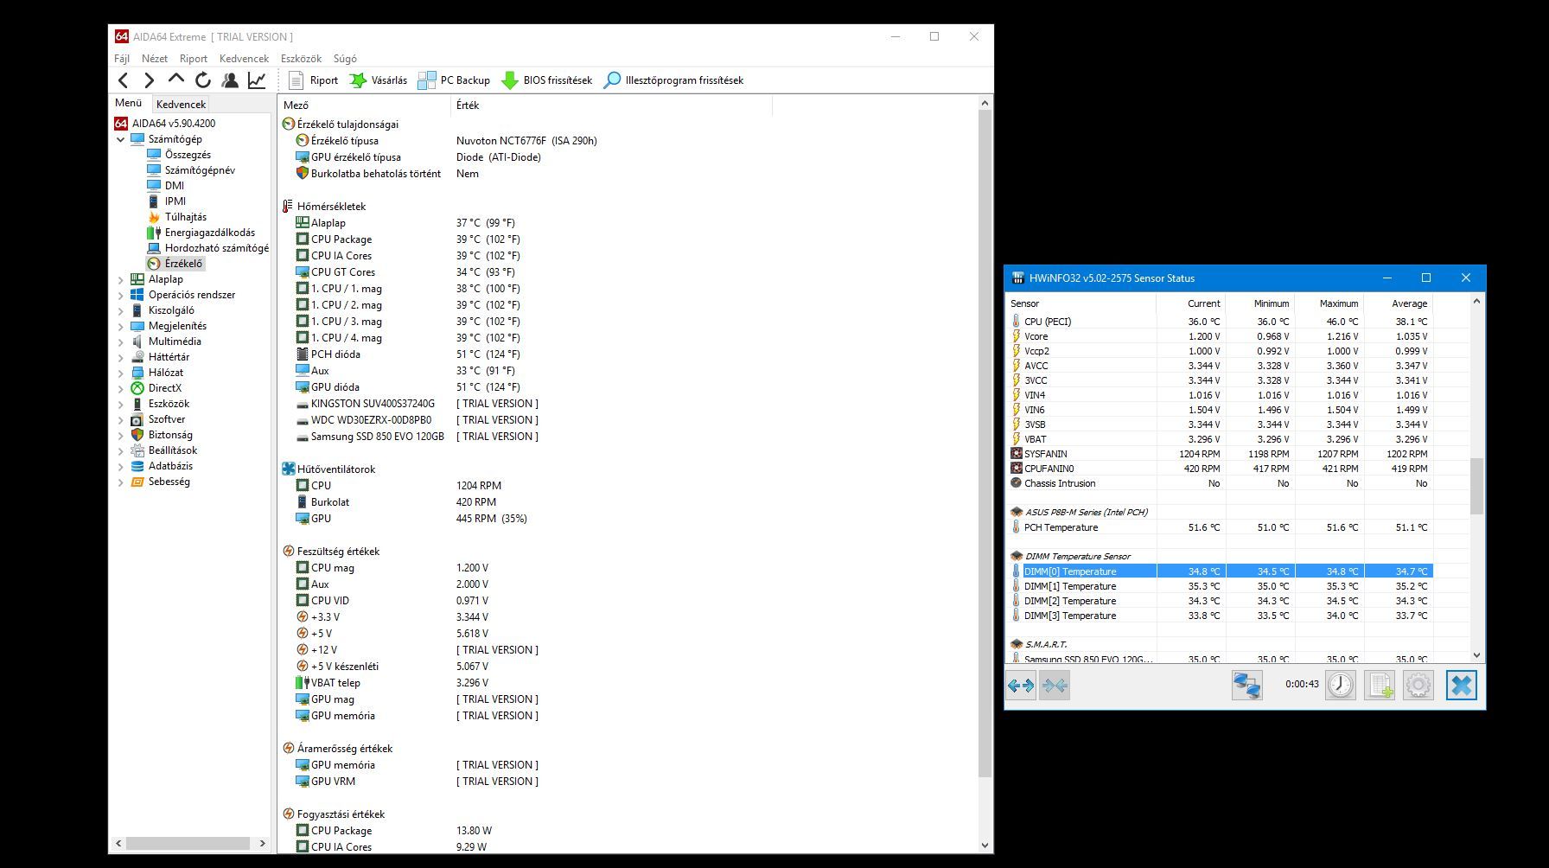The image size is (1549, 868).
Task: Click Illesztőprogram frissítések toolbar button
Action: click(673, 80)
